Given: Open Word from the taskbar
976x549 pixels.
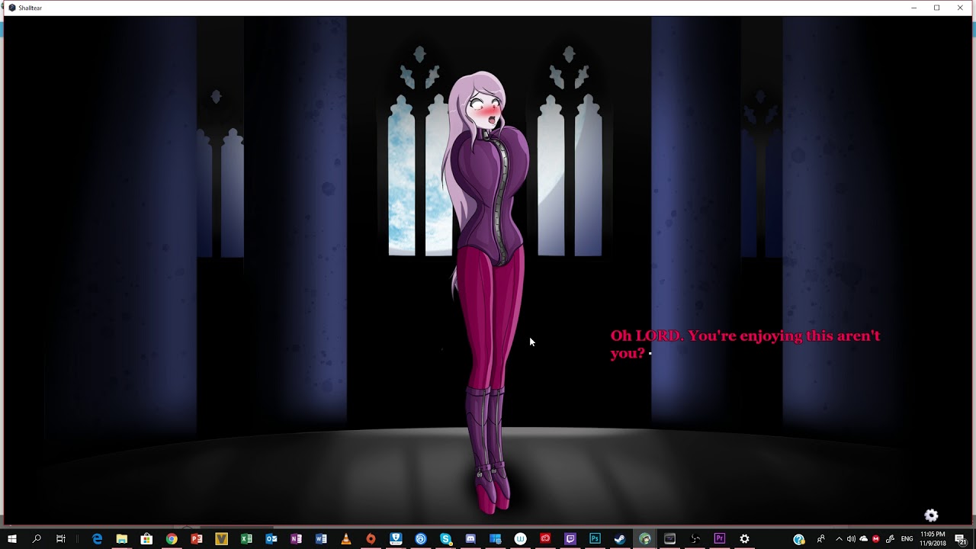Looking at the screenshot, I should (x=321, y=539).
